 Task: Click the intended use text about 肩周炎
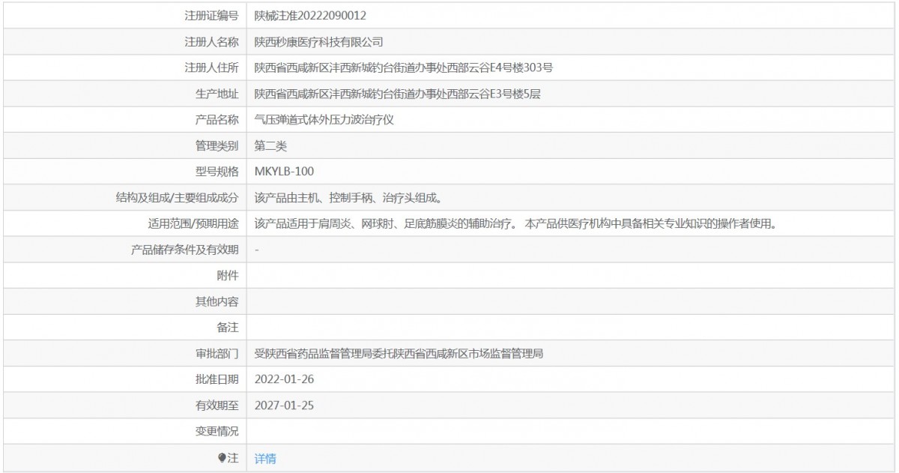click(516, 223)
